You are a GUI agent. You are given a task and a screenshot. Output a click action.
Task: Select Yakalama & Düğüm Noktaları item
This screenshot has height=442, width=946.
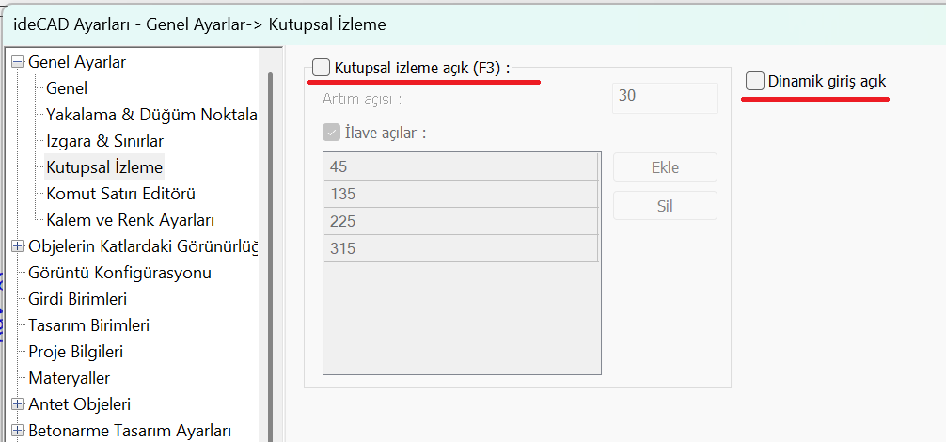tap(150, 115)
